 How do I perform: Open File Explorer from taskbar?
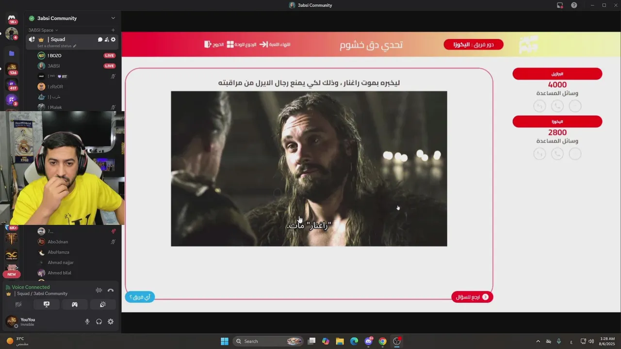(340, 341)
